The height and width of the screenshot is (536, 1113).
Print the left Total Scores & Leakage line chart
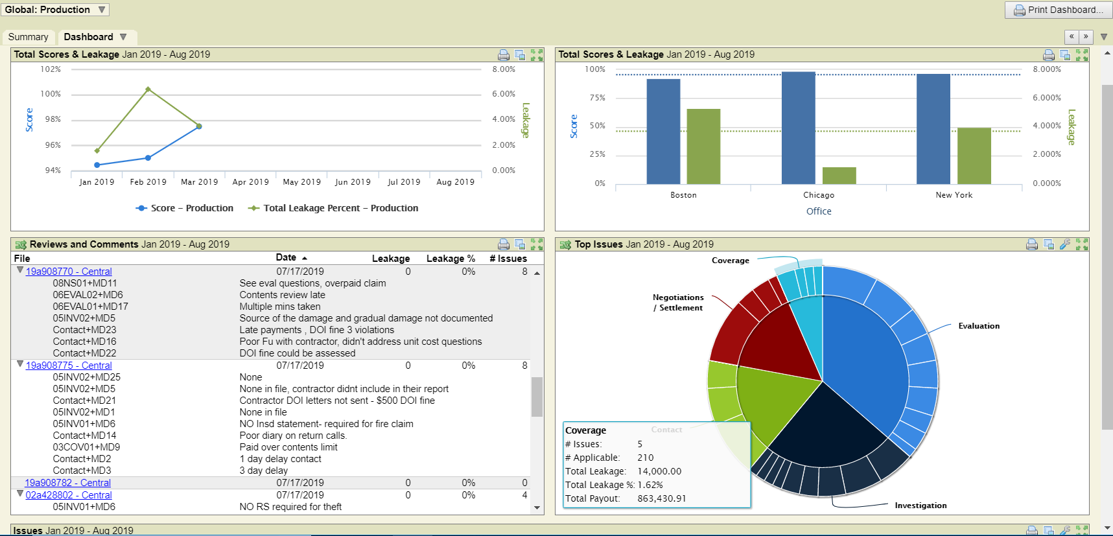coord(504,55)
